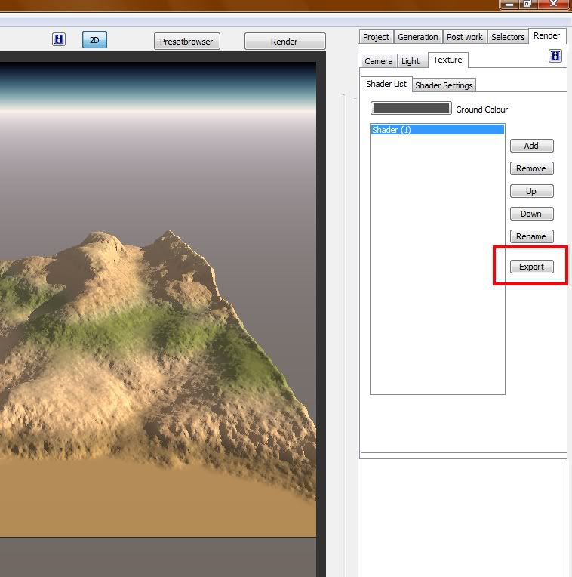Select the Shader (1) list entry
572x577 pixels.
(x=437, y=130)
